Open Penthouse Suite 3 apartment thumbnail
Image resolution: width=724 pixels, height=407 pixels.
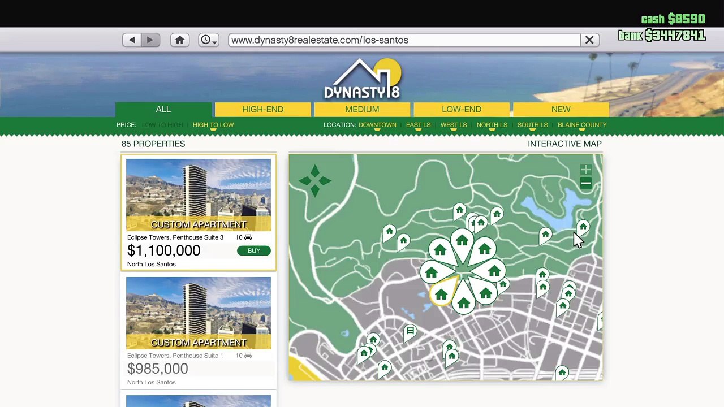click(x=199, y=195)
